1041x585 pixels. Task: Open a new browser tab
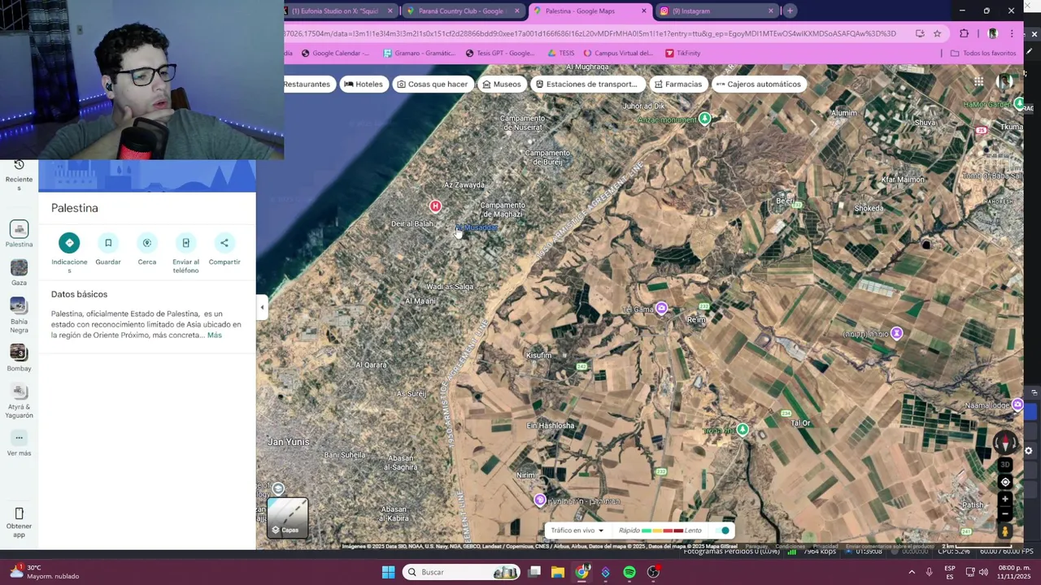(790, 11)
